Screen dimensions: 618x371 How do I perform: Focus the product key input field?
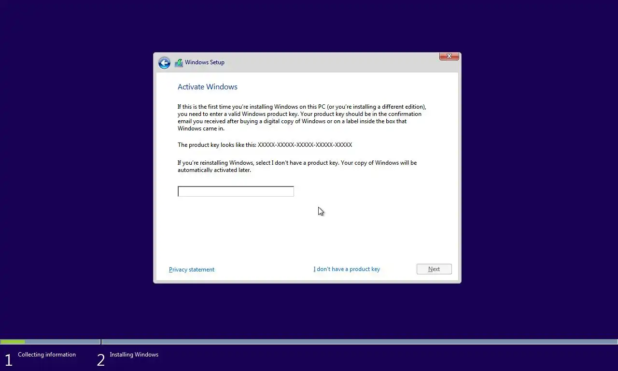click(236, 191)
